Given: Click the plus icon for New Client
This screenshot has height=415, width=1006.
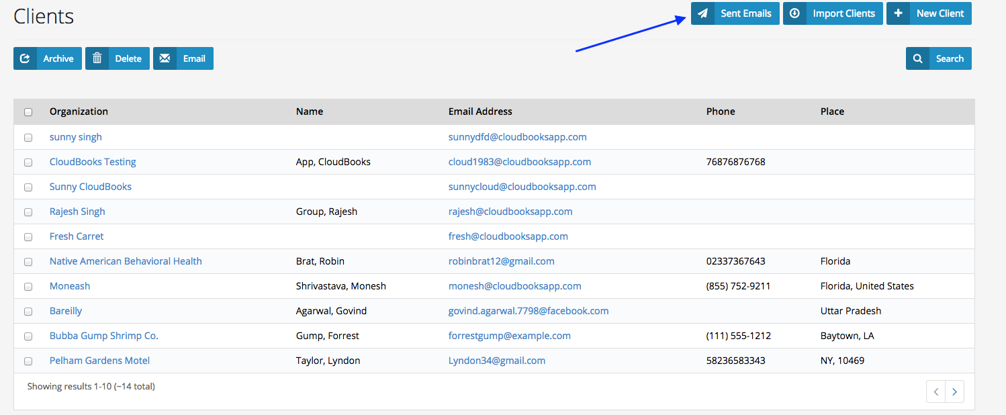Looking at the screenshot, I should coord(898,13).
